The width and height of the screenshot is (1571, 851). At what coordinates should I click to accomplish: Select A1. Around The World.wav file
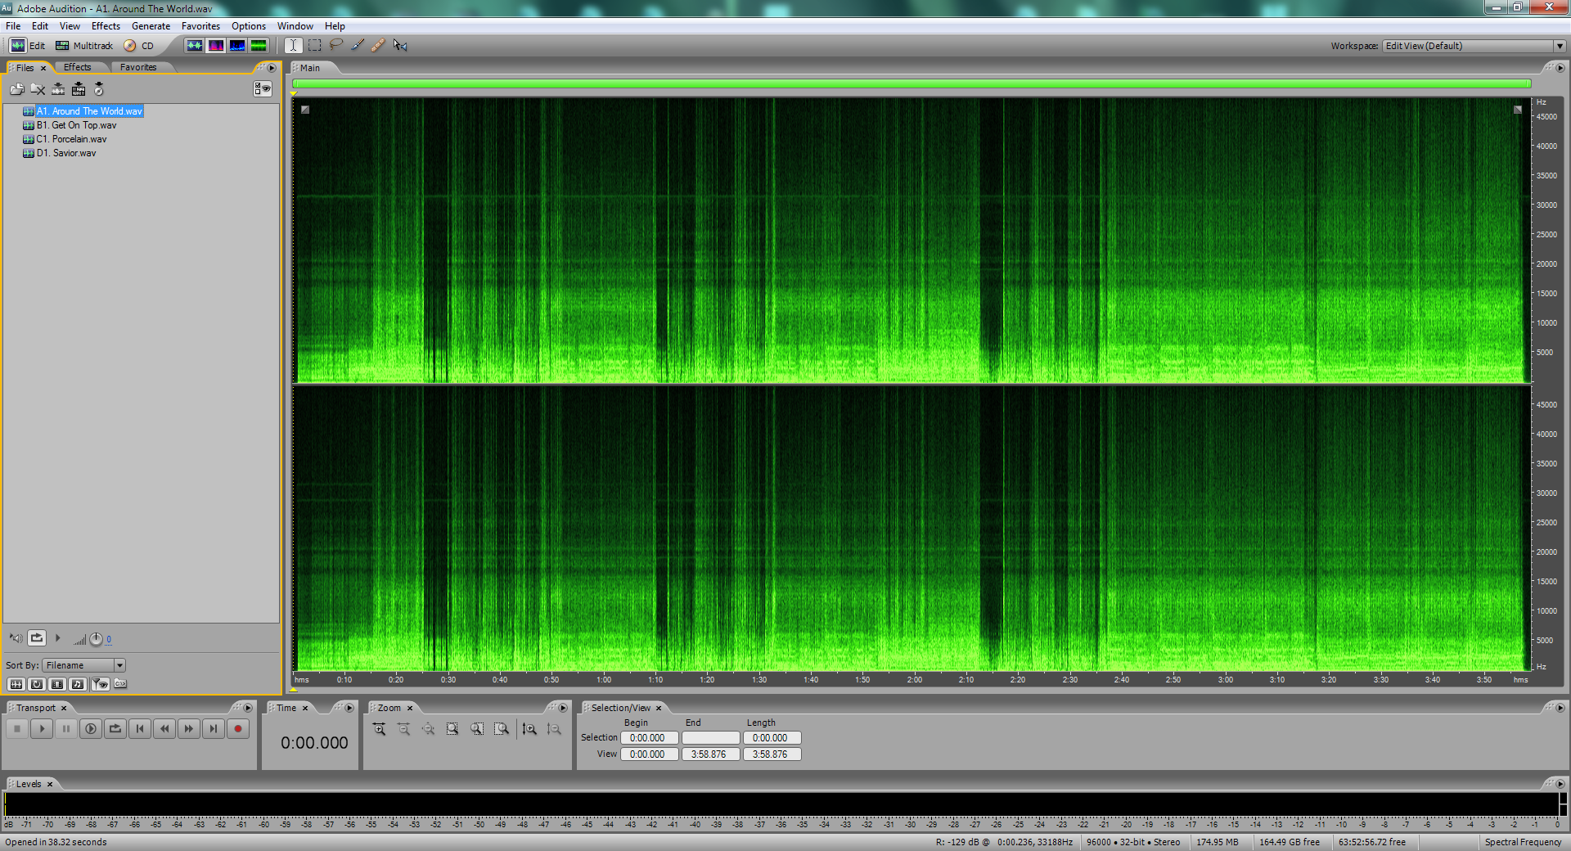pos(89,111)
